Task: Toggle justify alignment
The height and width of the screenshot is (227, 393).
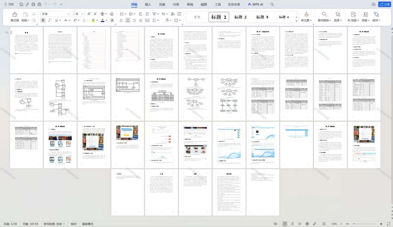Action: tap(140, 20)
